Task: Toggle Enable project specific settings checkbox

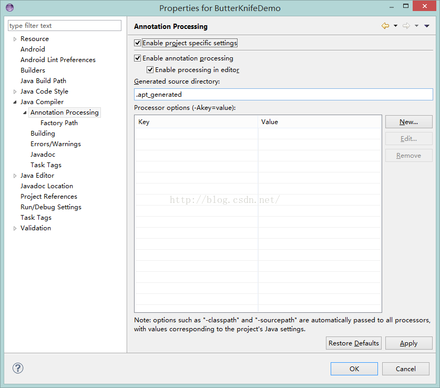Action: pyautogui.click(x=138, y=43)
